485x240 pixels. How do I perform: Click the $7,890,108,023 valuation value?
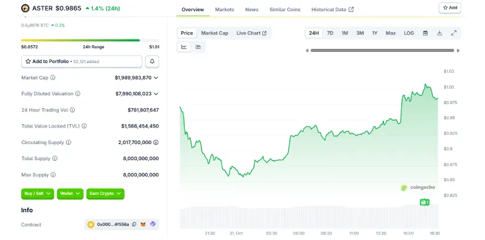[133, 94]
